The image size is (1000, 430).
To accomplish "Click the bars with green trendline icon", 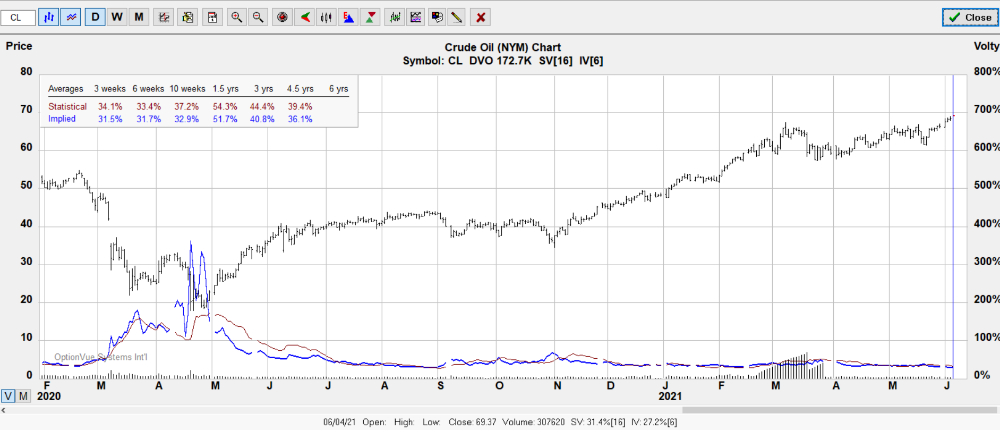I will [x=395, y=18].
